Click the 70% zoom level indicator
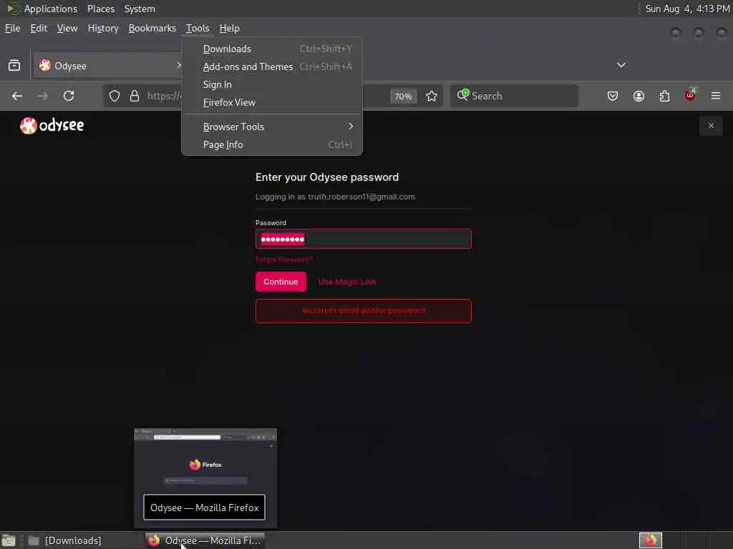 click(x=403, y=97)
